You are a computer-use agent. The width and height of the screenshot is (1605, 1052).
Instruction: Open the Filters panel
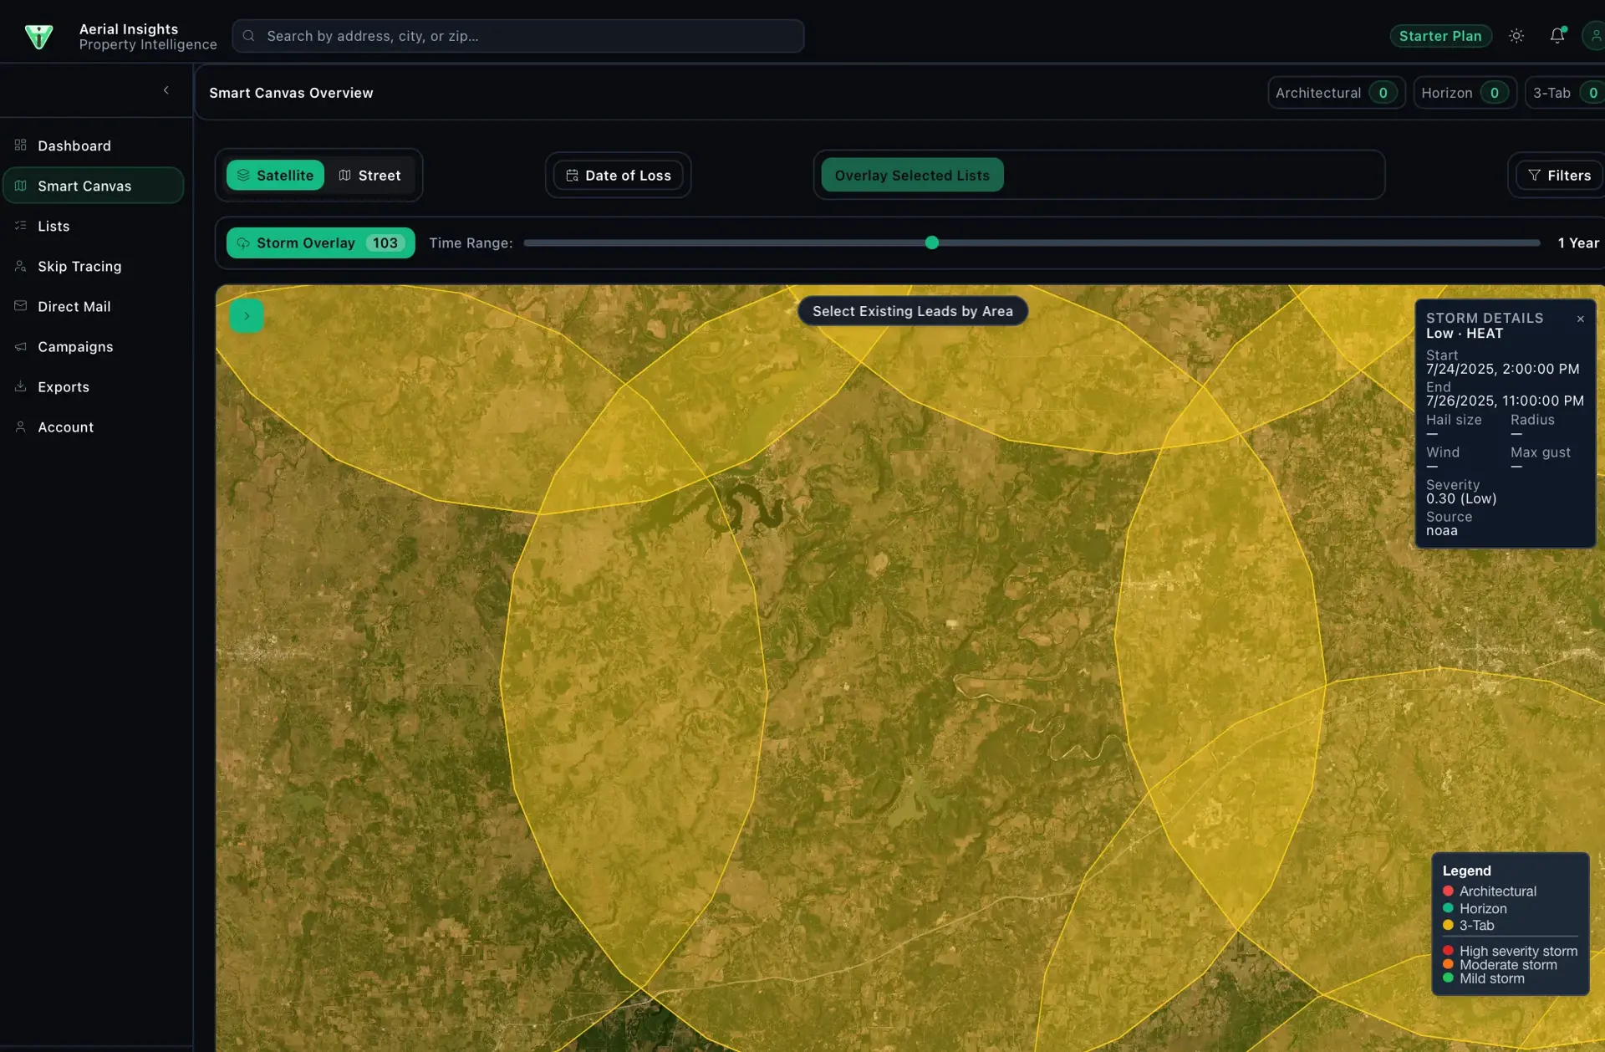click(1560, 175)
